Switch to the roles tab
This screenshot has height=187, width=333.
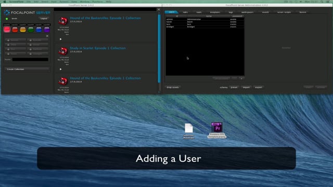point(185,12)
